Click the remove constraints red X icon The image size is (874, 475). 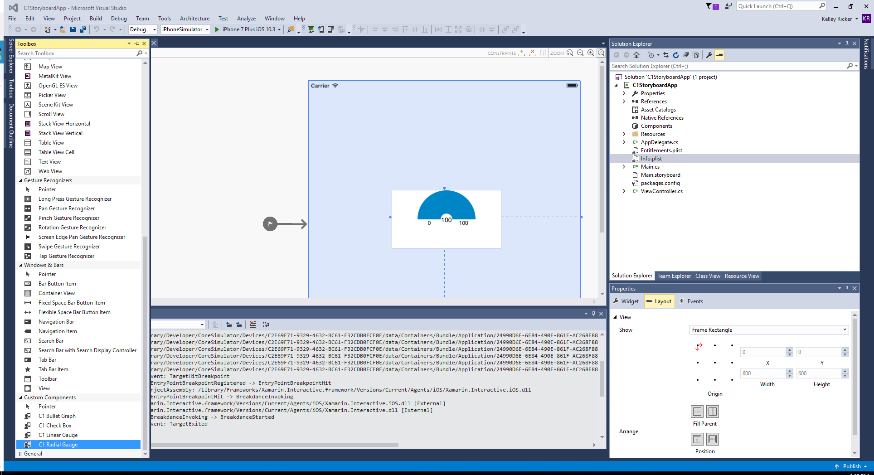[x=532, y=53]
